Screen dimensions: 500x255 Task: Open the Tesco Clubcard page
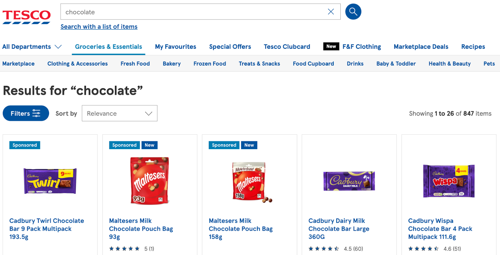tap(287, 47)
